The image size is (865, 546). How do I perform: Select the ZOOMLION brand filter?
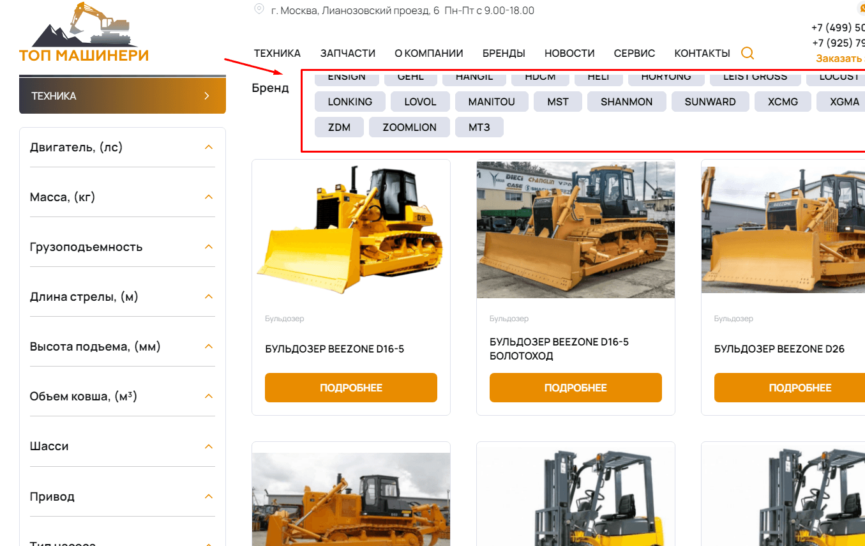409,127
